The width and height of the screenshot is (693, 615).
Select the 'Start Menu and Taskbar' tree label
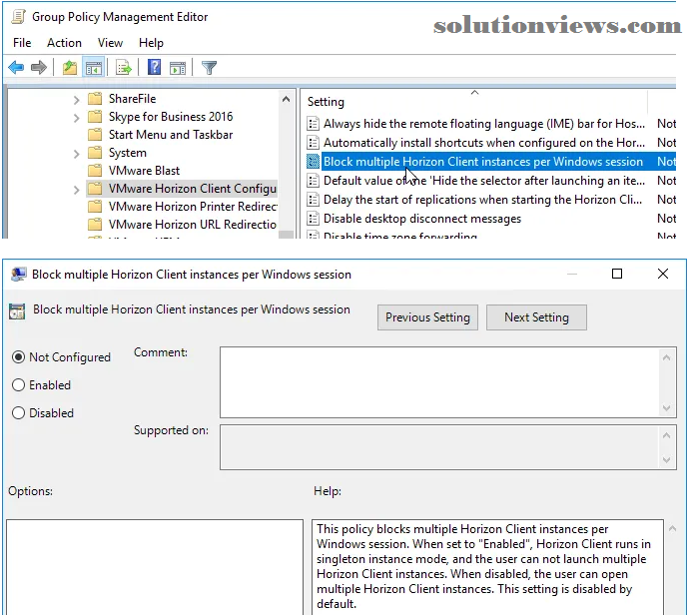point(171,135)
